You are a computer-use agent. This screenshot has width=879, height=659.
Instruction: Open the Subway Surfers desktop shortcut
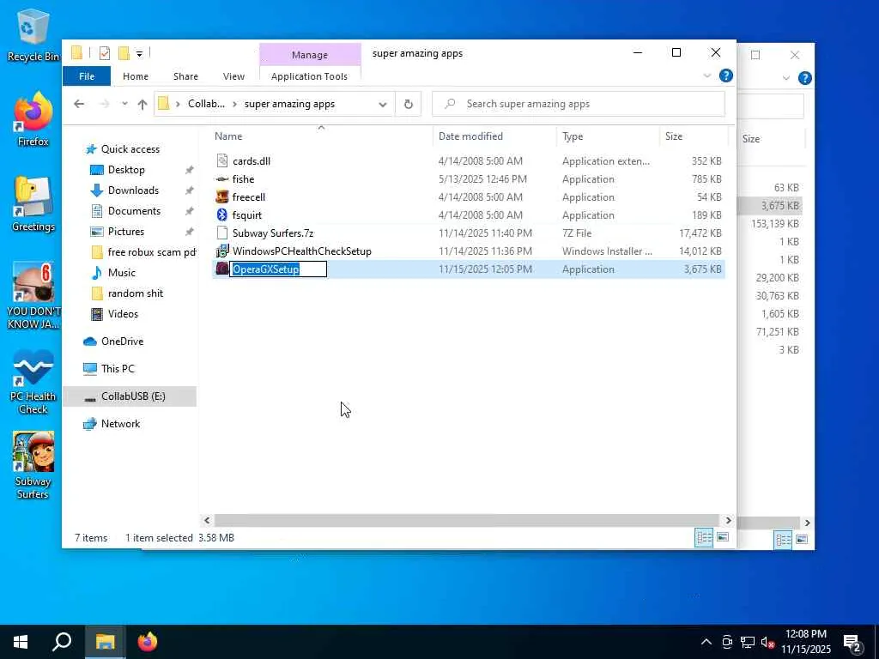click(33, 465)
